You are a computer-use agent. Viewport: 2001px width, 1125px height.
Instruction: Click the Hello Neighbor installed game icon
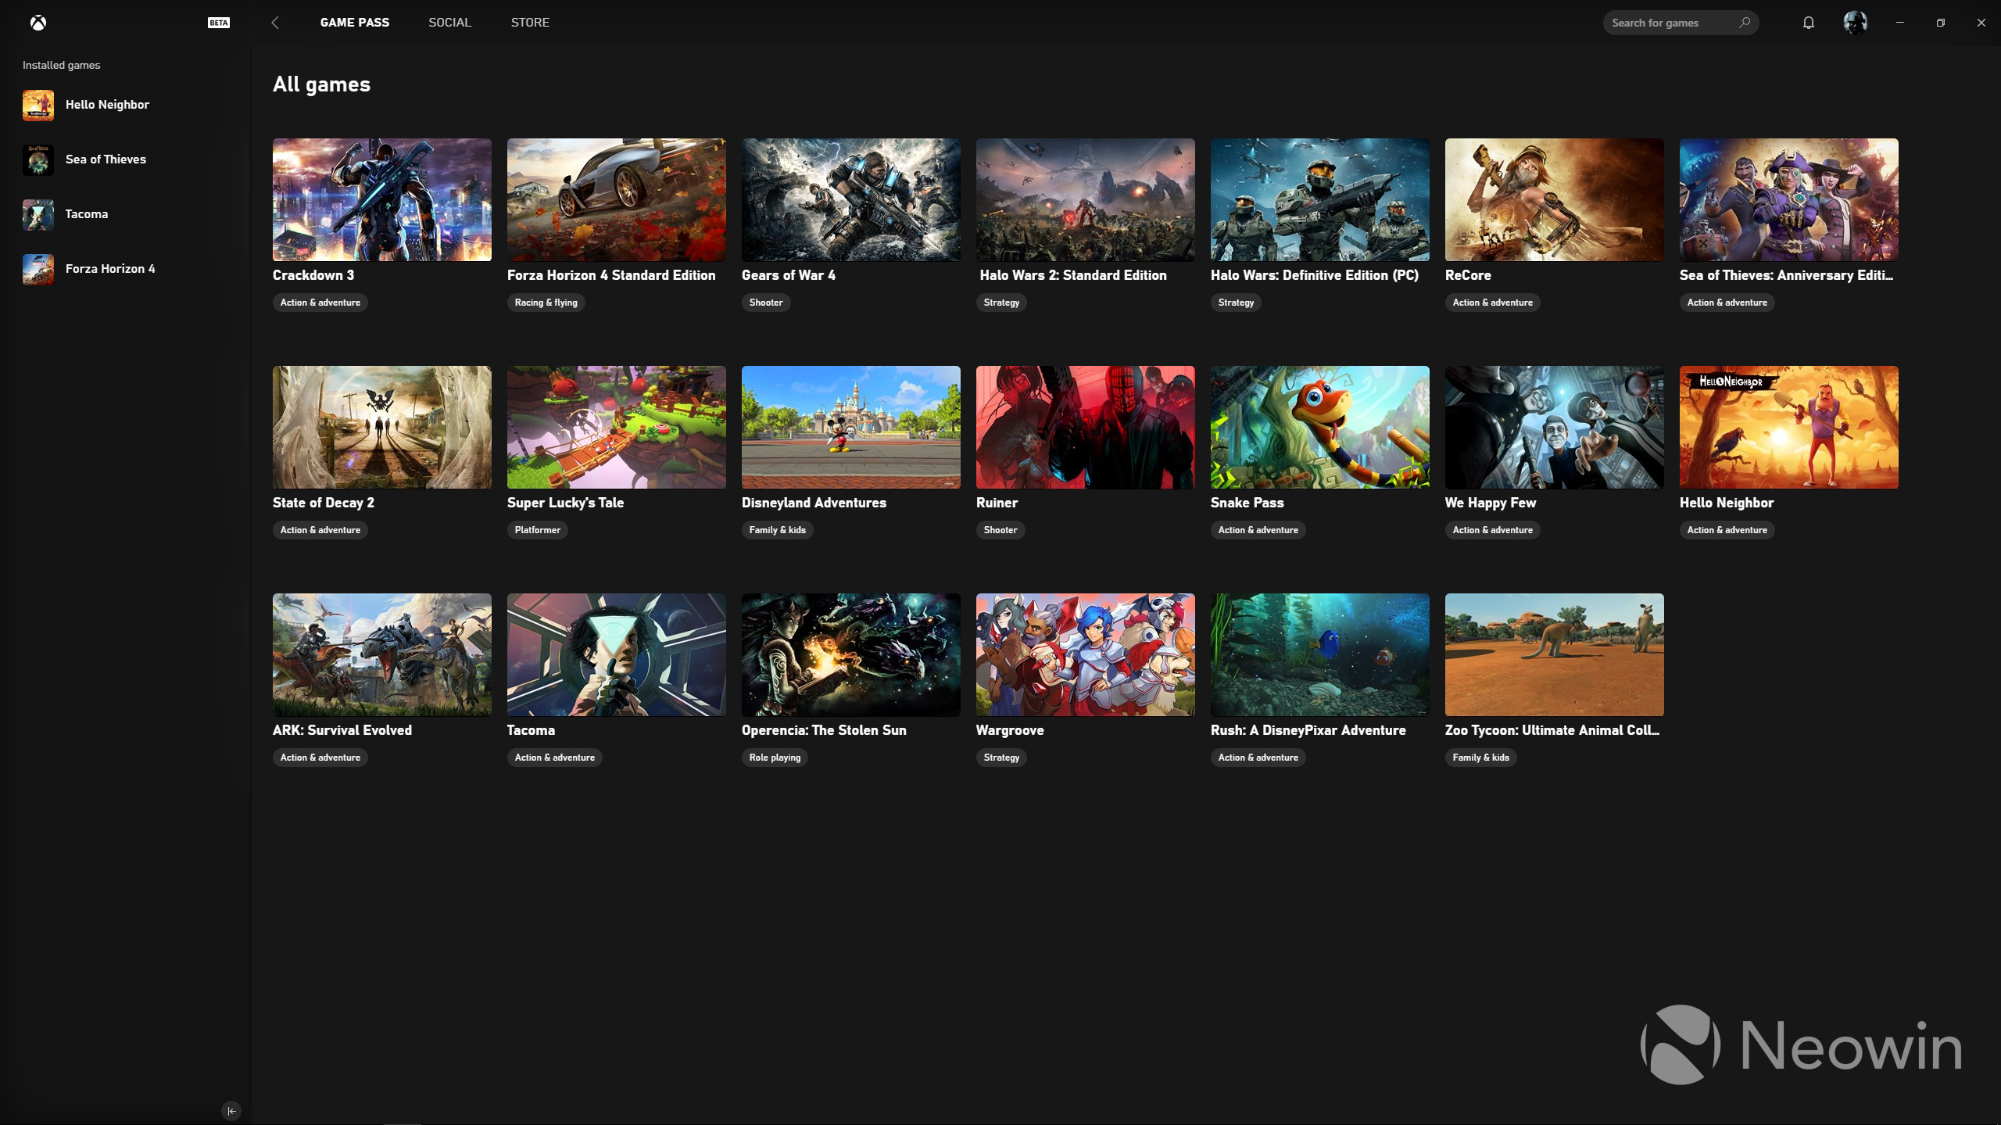[x=38, y=105]
